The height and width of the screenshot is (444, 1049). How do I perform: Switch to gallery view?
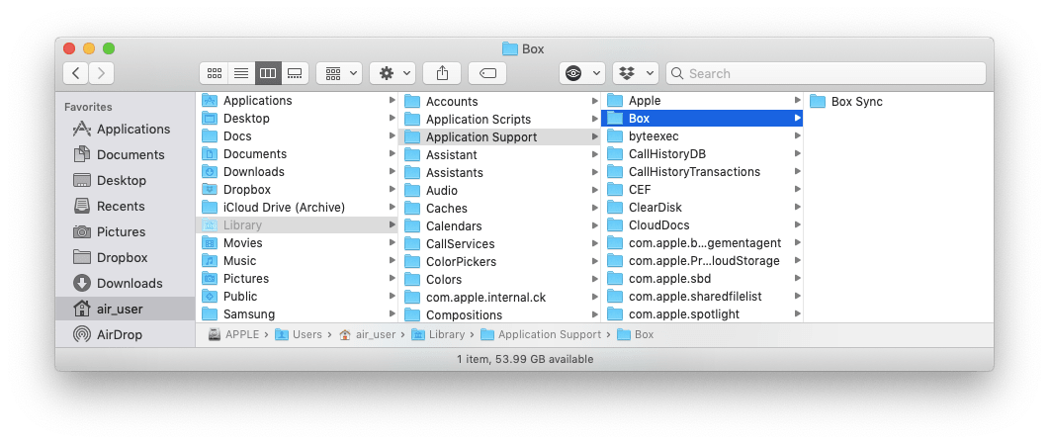click(295, 73)
